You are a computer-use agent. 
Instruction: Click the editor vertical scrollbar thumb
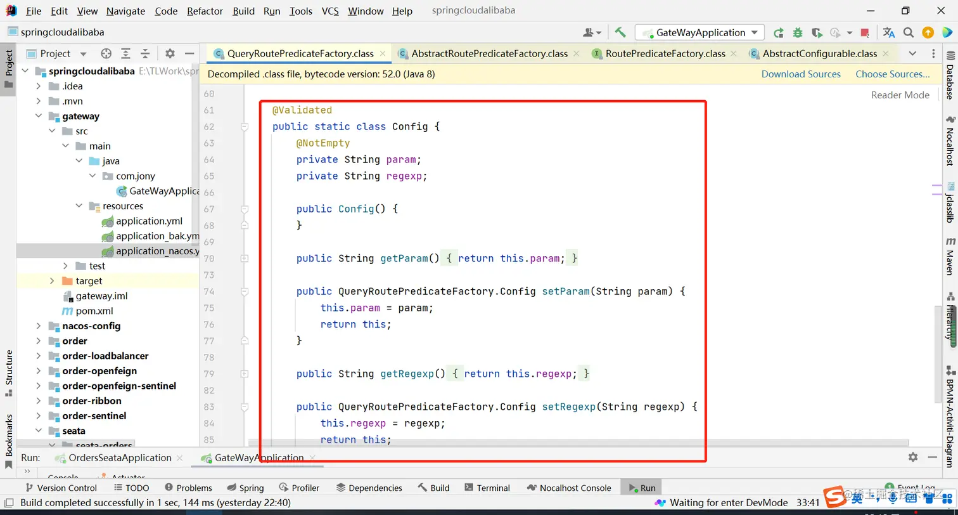(x=938, y=354)
